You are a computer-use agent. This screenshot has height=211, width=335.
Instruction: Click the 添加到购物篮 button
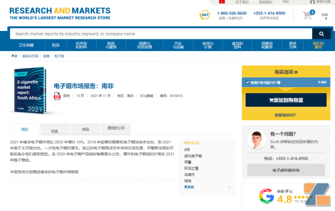pyautogui.click(x=286, y=100)
